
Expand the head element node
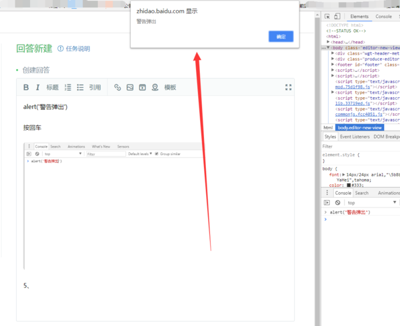point(328,42)
